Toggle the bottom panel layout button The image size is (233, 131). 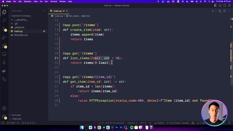(x=220, y=5)
